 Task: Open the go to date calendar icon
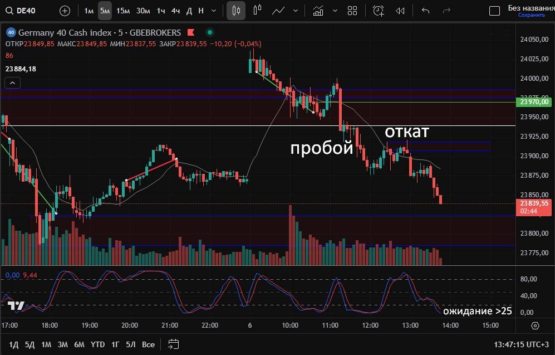pos(173,344)
